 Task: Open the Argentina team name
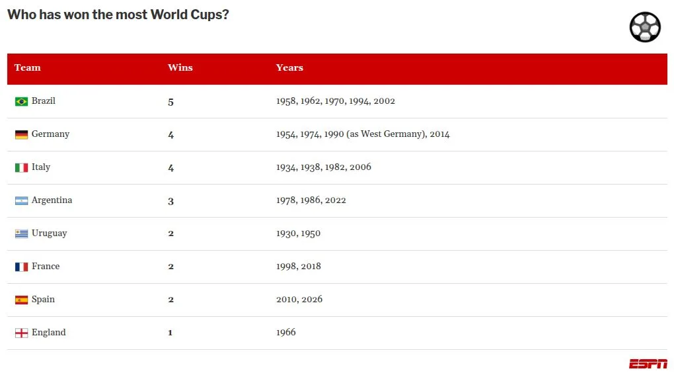click(52, 200)
